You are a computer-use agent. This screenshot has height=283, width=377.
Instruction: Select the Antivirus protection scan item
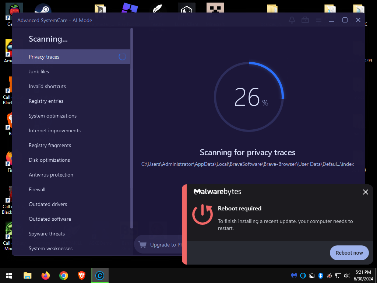[x=71, y=175]
